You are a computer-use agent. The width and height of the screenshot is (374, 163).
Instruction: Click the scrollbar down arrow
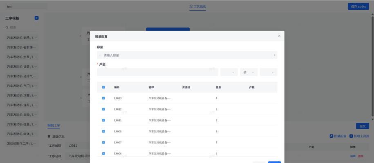point(372,119)
